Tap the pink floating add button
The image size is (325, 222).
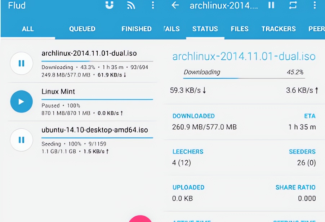(140, 219)
